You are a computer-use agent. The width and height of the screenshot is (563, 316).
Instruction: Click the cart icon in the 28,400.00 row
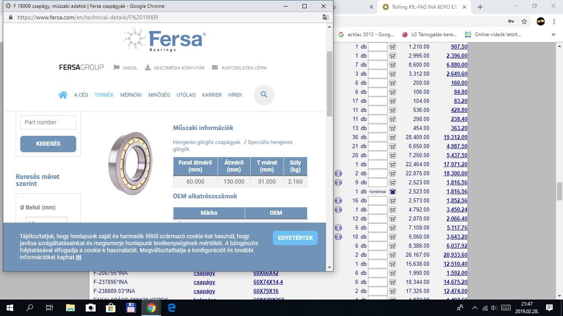click(x=392, y=137)
